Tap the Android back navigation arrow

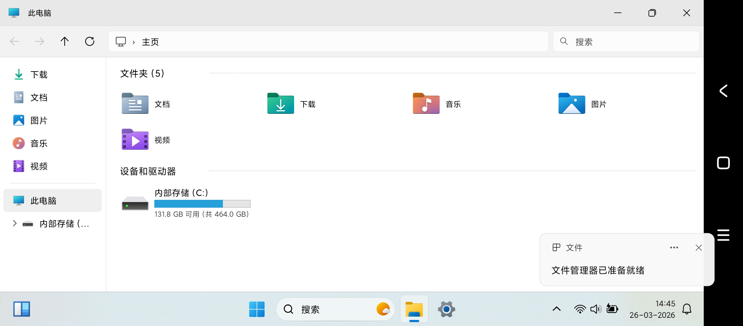723,91
